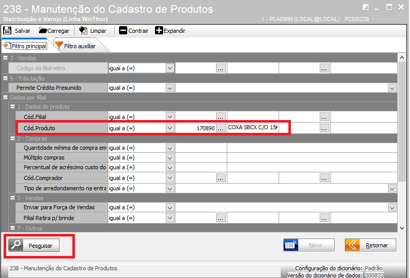Open lookup next to product code 170890
Image resolution: width=410 pixels, height=278 pixels.
[221, 128]
